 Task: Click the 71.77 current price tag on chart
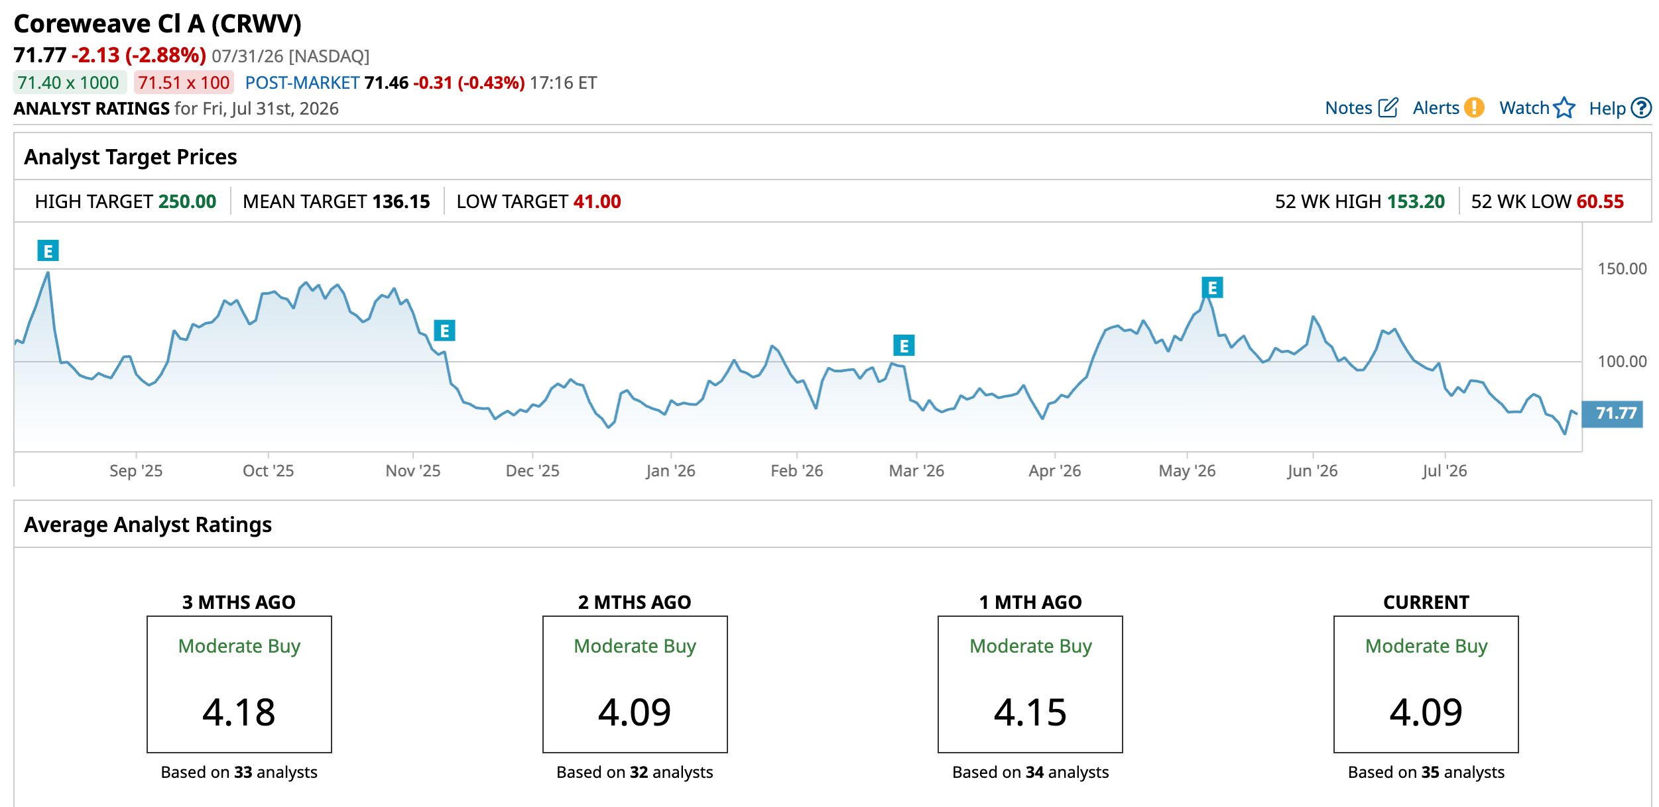[x=1612, y=413]
